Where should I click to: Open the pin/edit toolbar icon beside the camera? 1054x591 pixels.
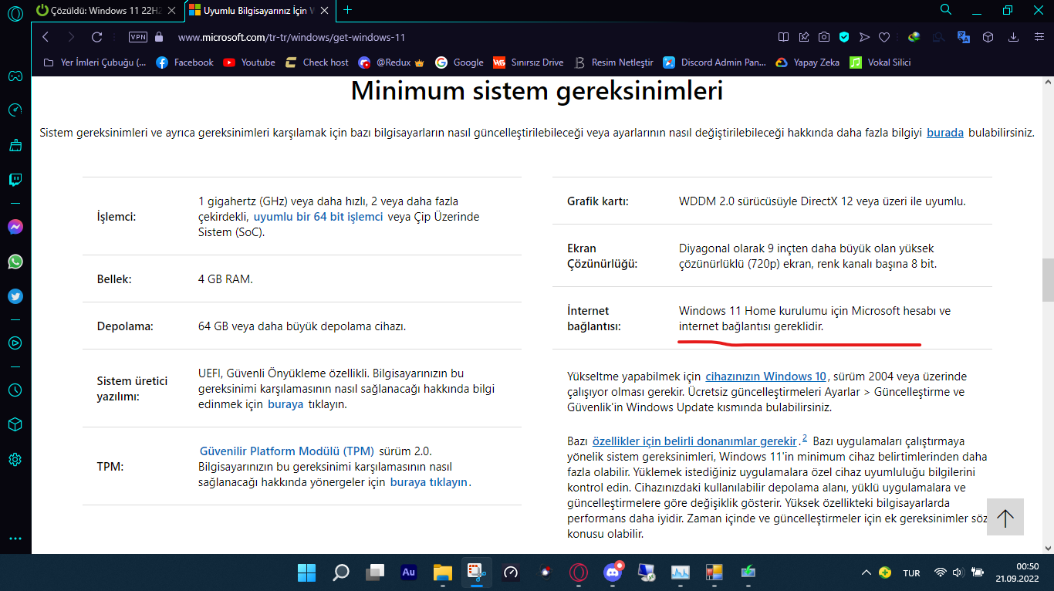click(x=804, y=37)
